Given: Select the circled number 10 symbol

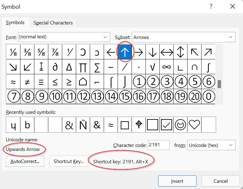Looking at the screenshot, I should (x=55, y=97).
